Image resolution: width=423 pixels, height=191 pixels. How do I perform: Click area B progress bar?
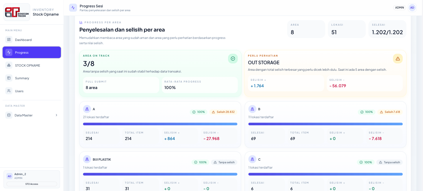[325, 124]
